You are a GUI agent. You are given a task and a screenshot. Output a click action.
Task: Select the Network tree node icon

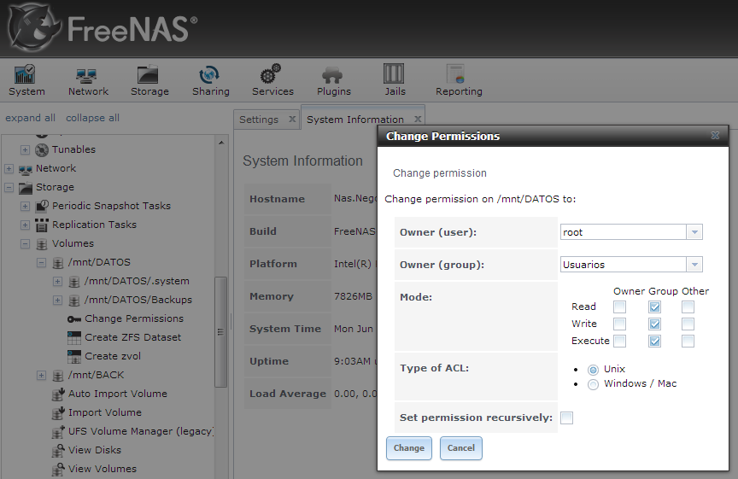click(26, 169)
